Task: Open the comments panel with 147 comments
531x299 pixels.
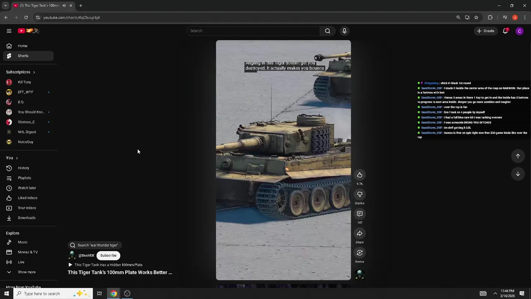Action: [x=360, y=214]
